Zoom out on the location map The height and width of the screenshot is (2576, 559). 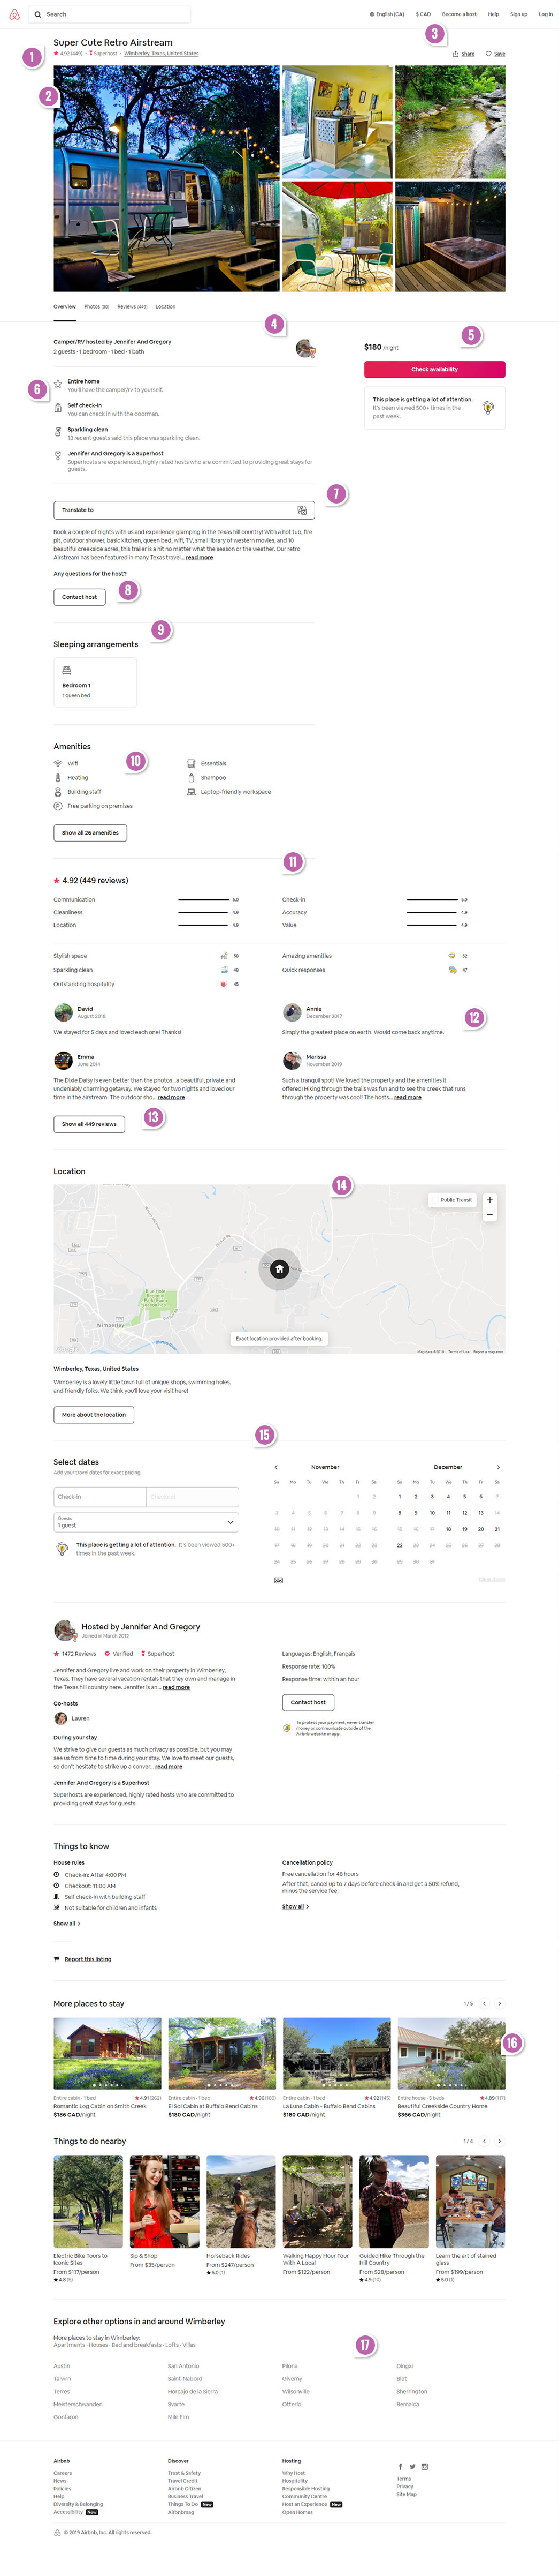click(x=489, y=1215)
